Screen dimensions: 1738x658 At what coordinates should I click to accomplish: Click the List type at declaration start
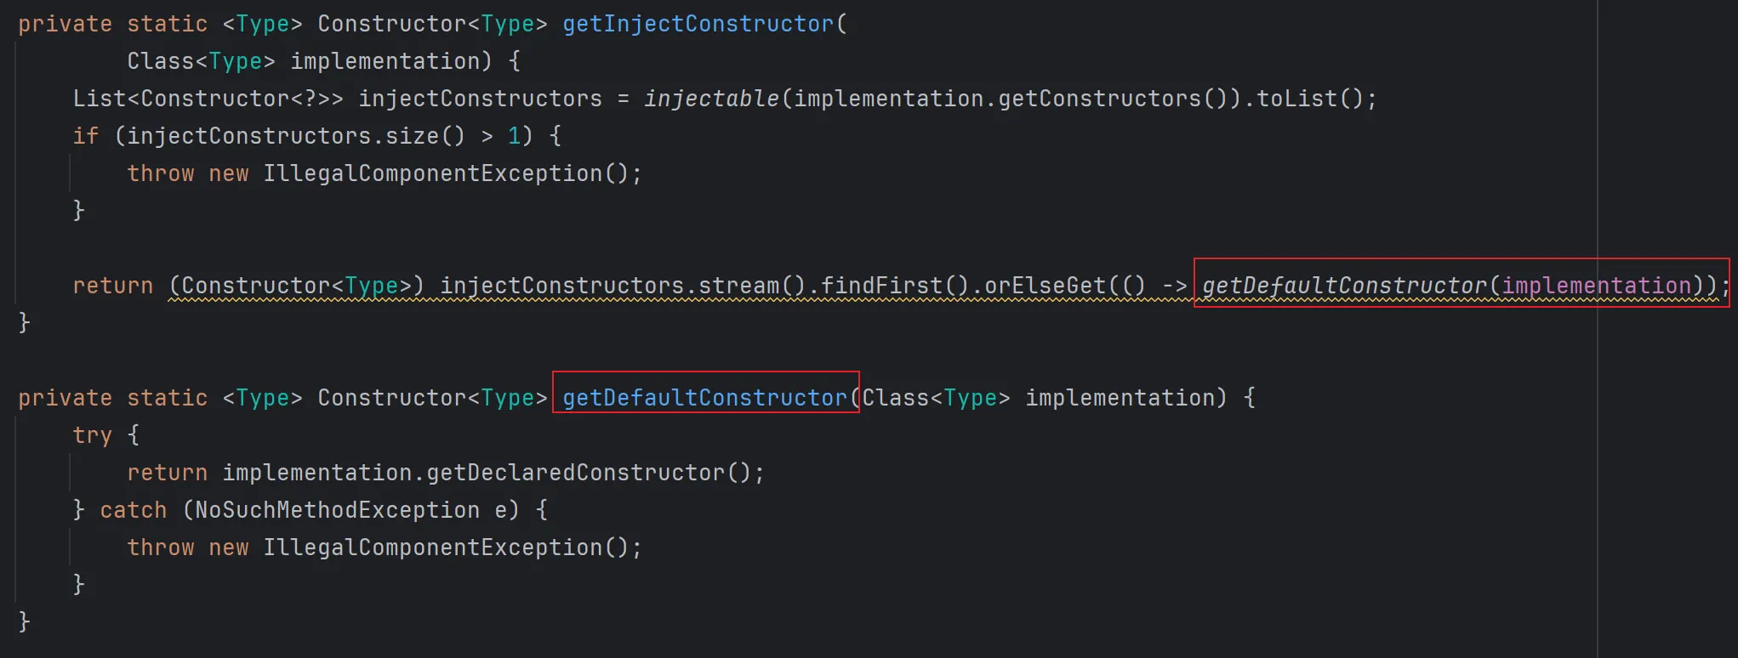pyautogui.click(x=99, y=99)
